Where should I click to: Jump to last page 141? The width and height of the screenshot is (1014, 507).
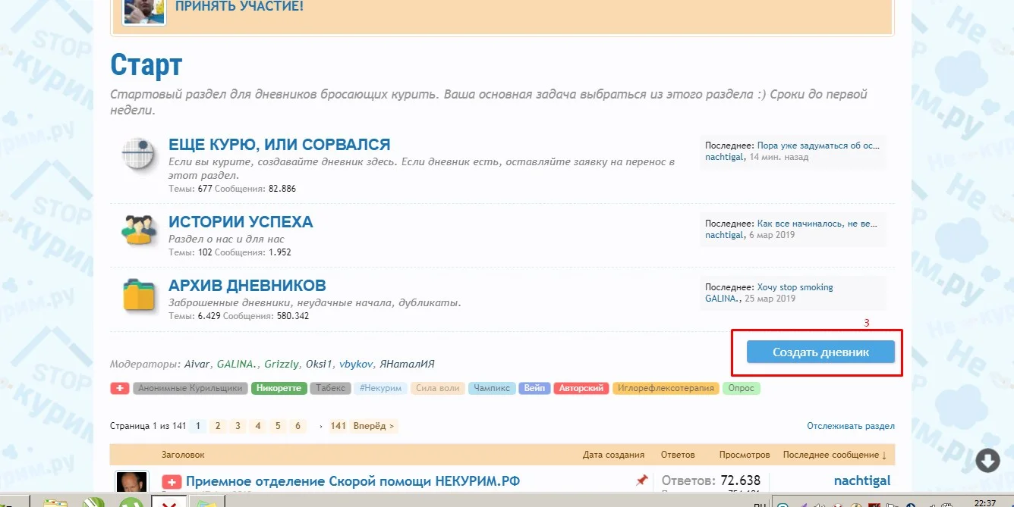[x=339, y=426]
